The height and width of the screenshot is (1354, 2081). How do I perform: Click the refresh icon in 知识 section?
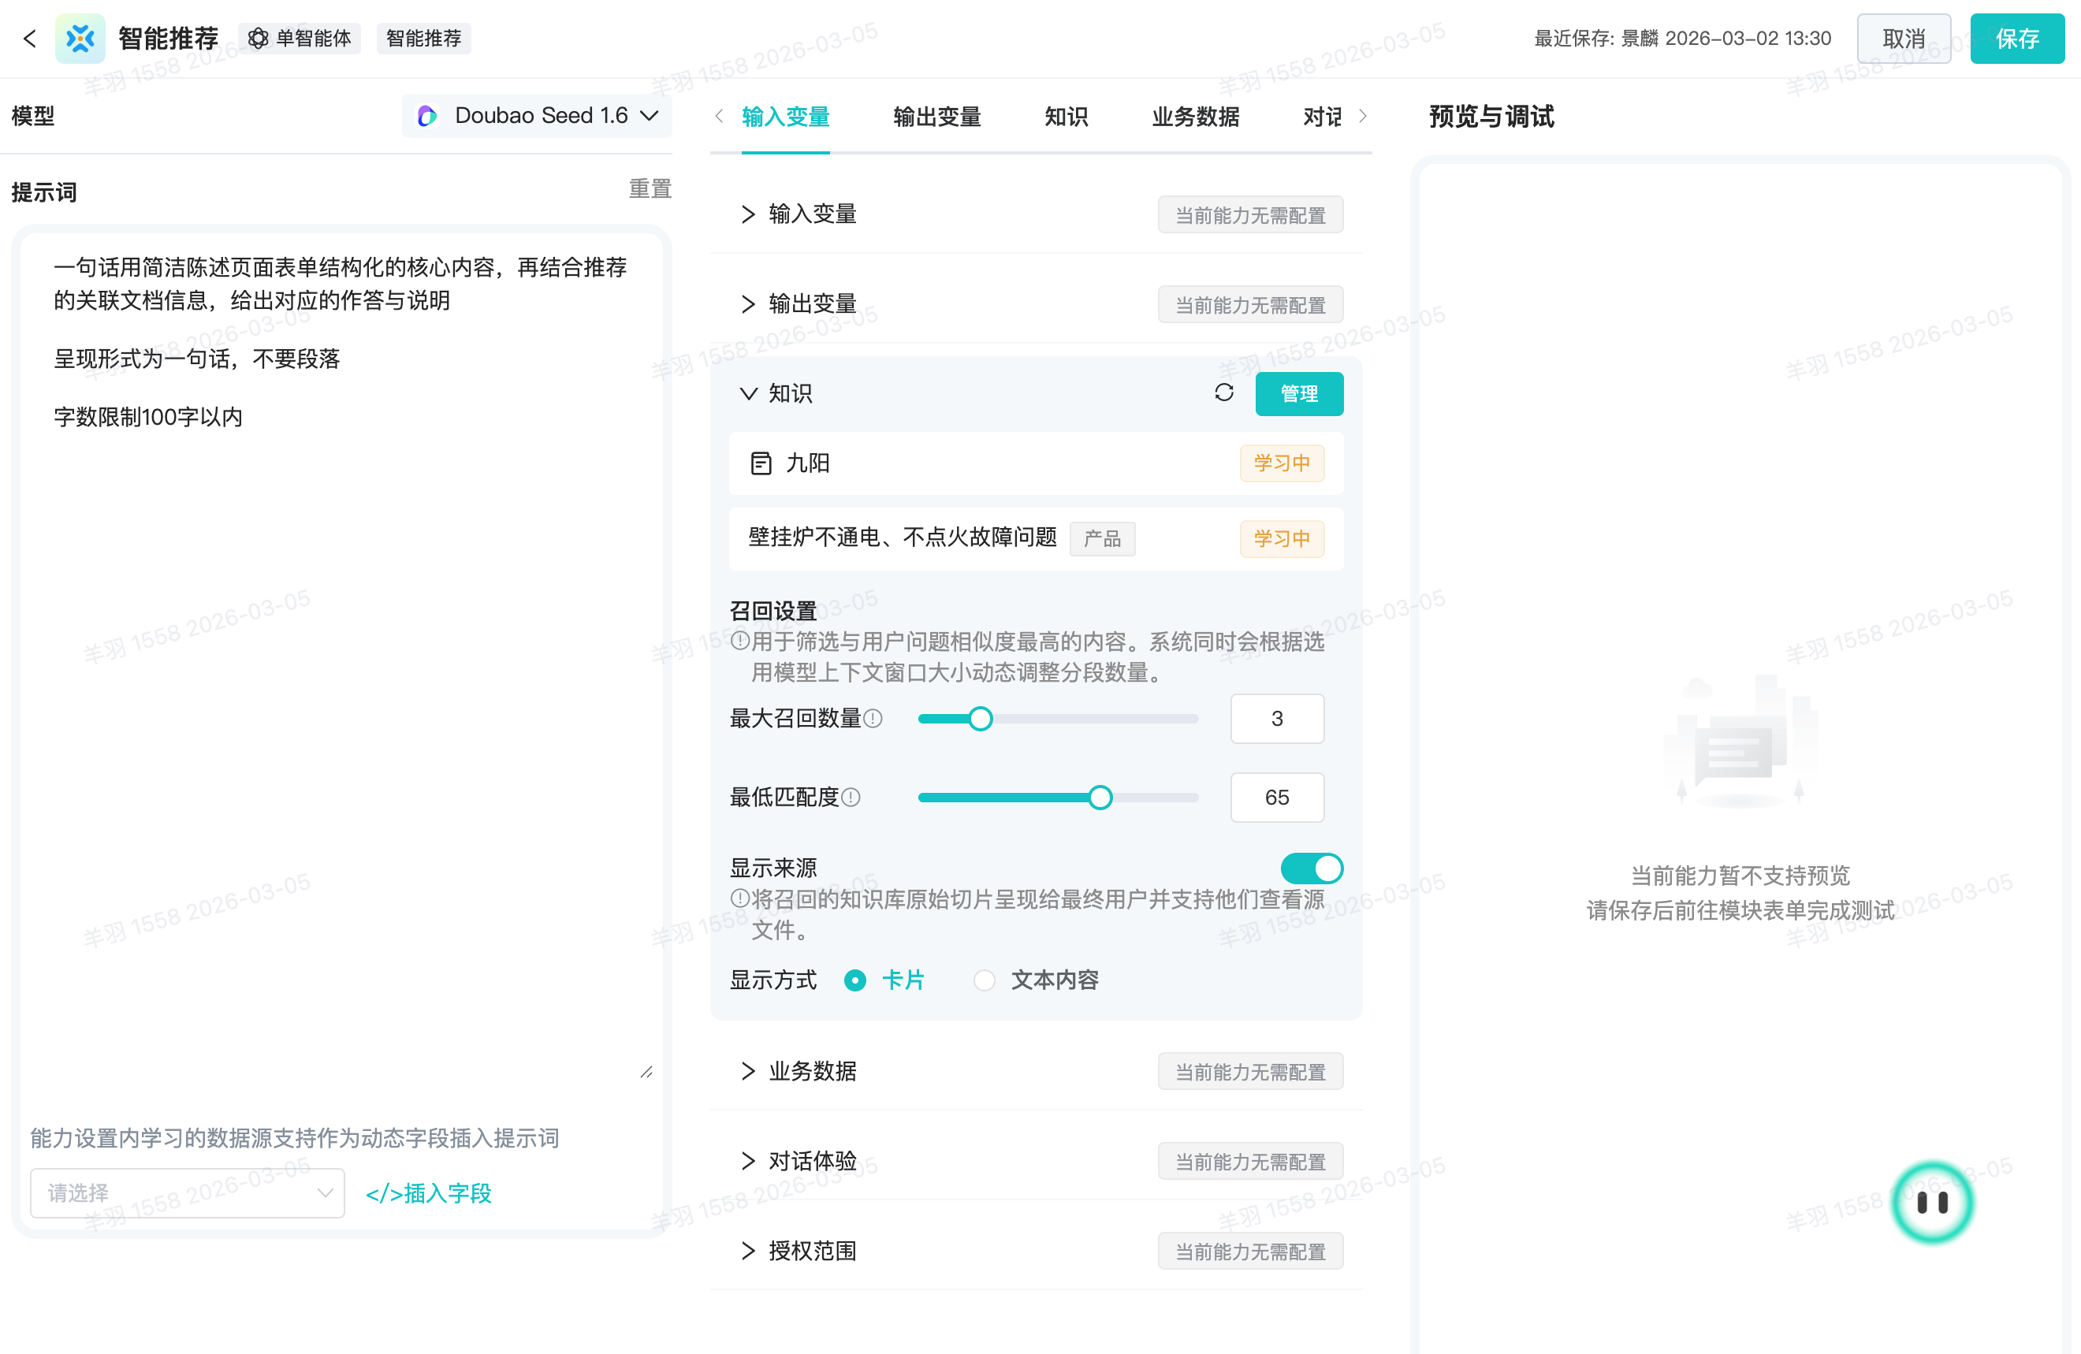(x=1223, y=392)
